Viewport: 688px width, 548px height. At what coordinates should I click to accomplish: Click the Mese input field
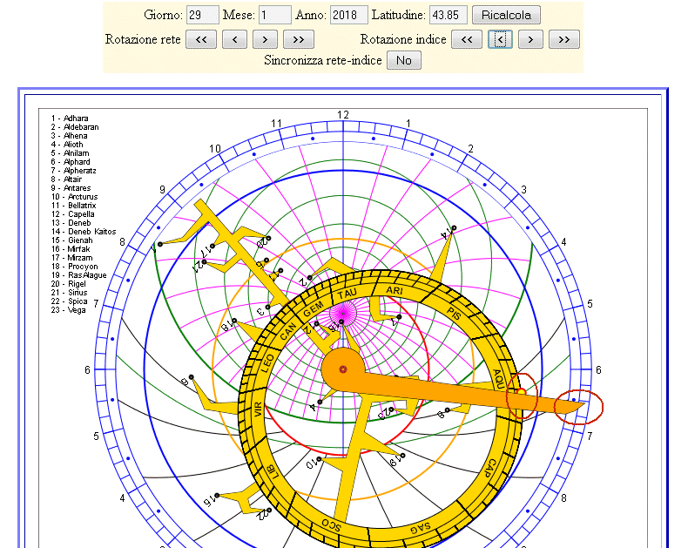tap(275, 15)
